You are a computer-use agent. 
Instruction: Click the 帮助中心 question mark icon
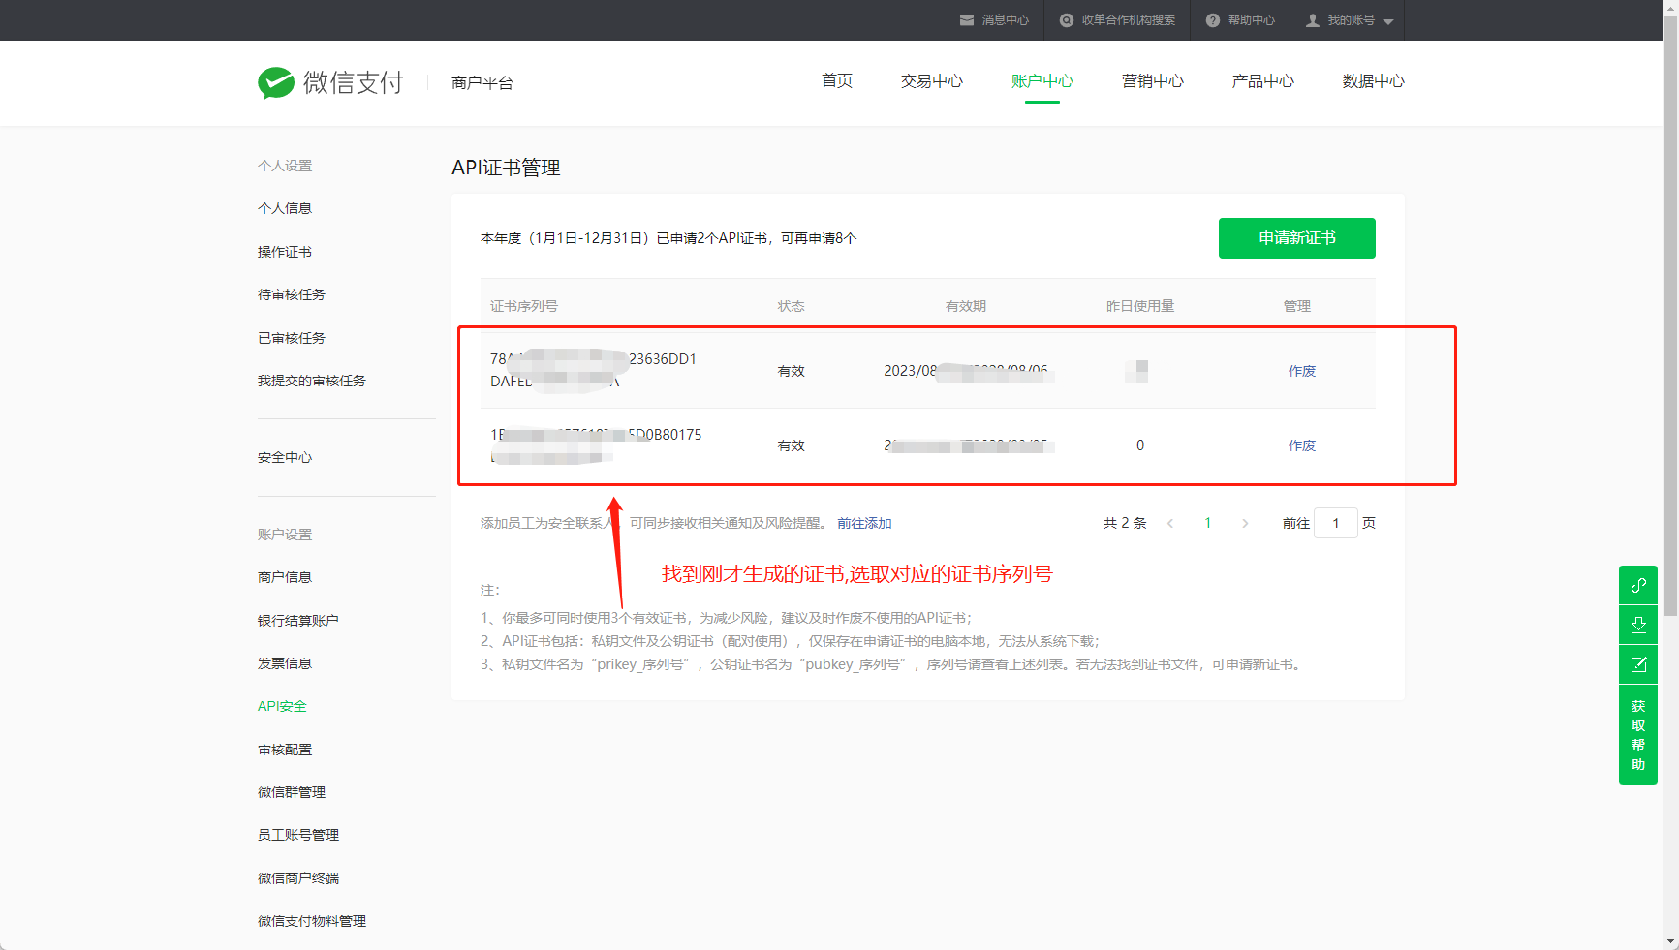[x=1212, y=20]
